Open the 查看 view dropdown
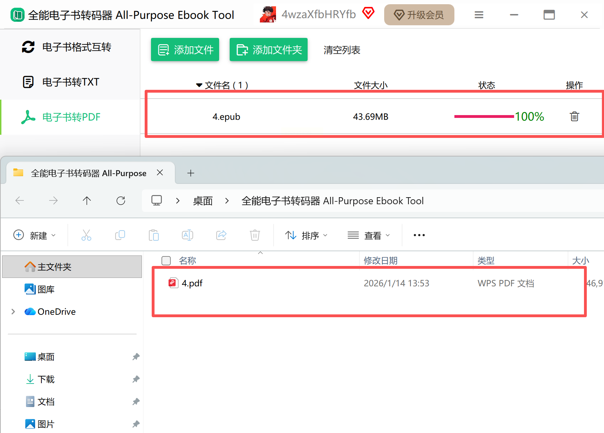The height and width of the screenshot is (433, 604). tap(369, 235)
